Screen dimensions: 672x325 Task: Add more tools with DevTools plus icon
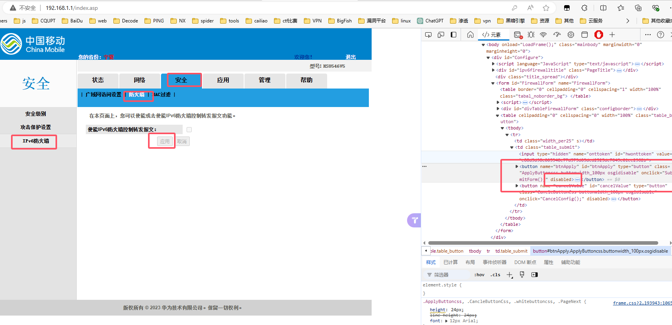click(x=612, y=35)
